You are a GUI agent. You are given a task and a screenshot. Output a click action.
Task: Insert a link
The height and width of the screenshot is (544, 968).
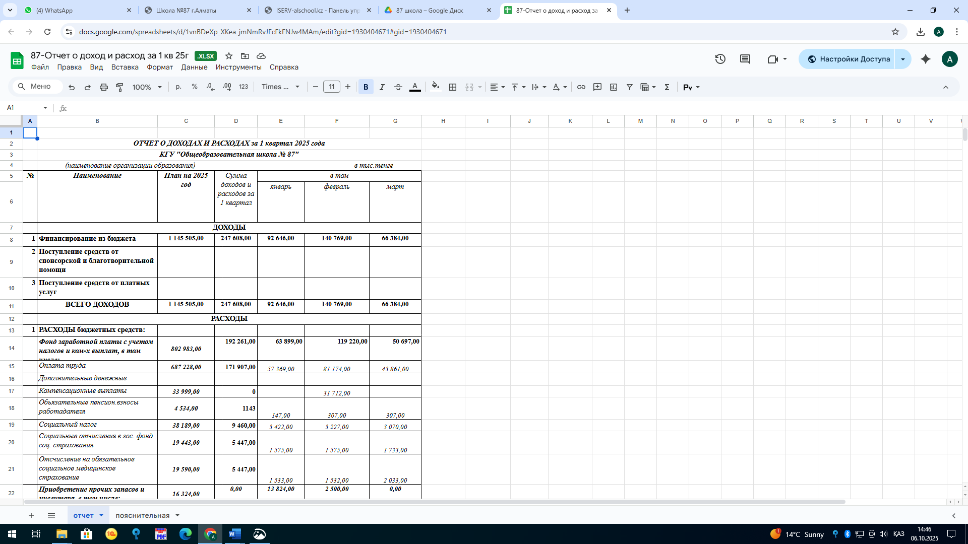pyautogui.click(x=581, y=87)
